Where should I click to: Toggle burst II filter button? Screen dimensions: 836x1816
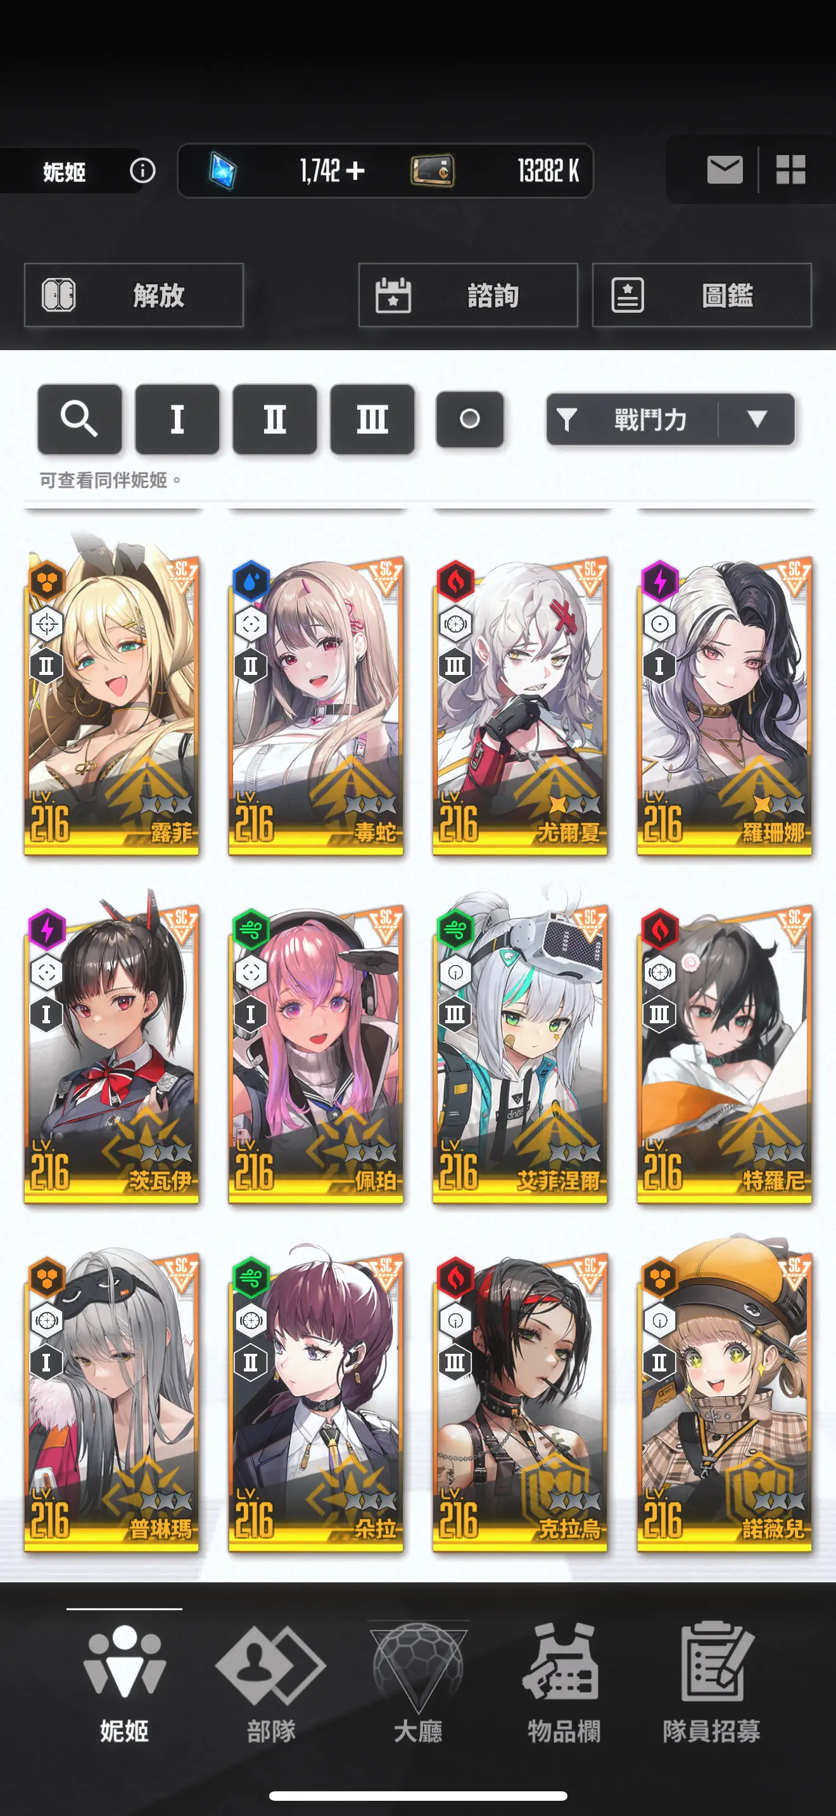click(275, 419)
